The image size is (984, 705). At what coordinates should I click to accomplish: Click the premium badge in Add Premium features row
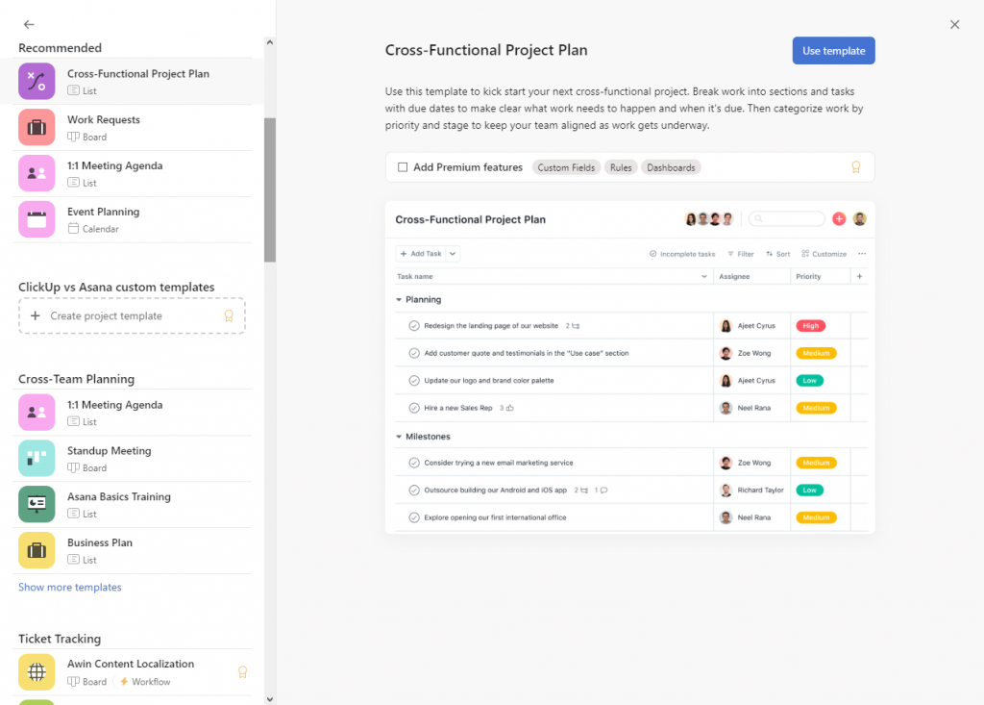[856, 167]
